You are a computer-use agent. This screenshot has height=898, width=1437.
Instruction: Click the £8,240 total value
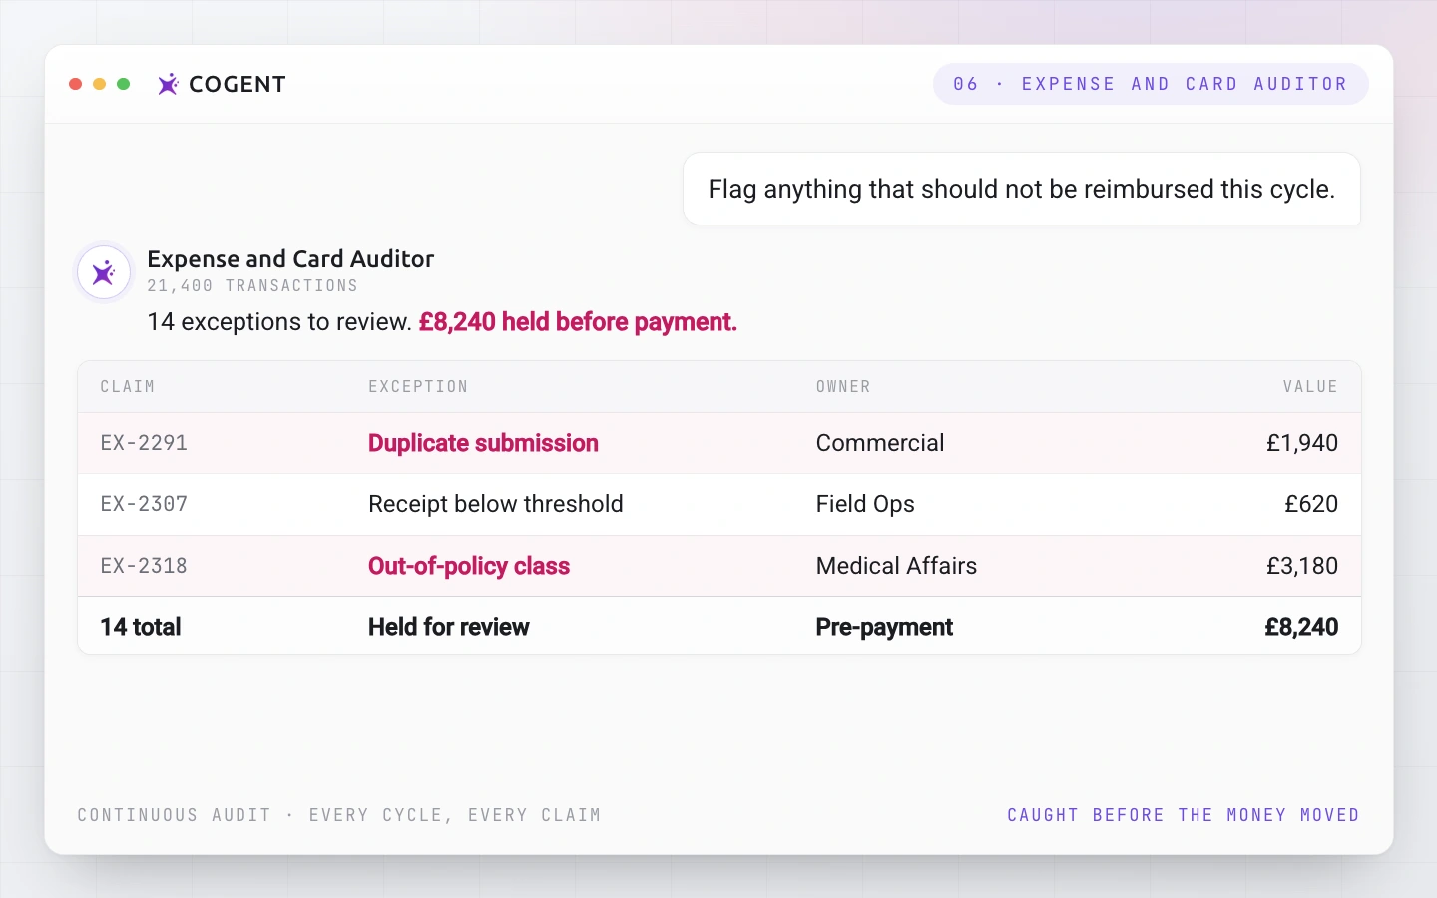(x=1301, y=627)
